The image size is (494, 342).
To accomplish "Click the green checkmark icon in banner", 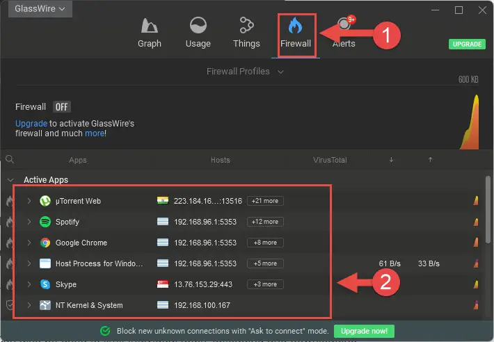I will (105, 331).
